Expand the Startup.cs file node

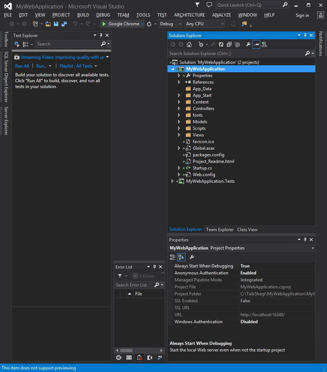(179, 168)
